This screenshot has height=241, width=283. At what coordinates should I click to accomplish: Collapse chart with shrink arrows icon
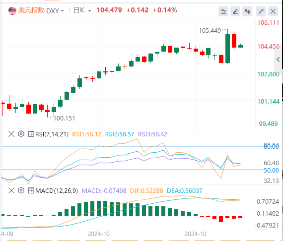point(261,11)
